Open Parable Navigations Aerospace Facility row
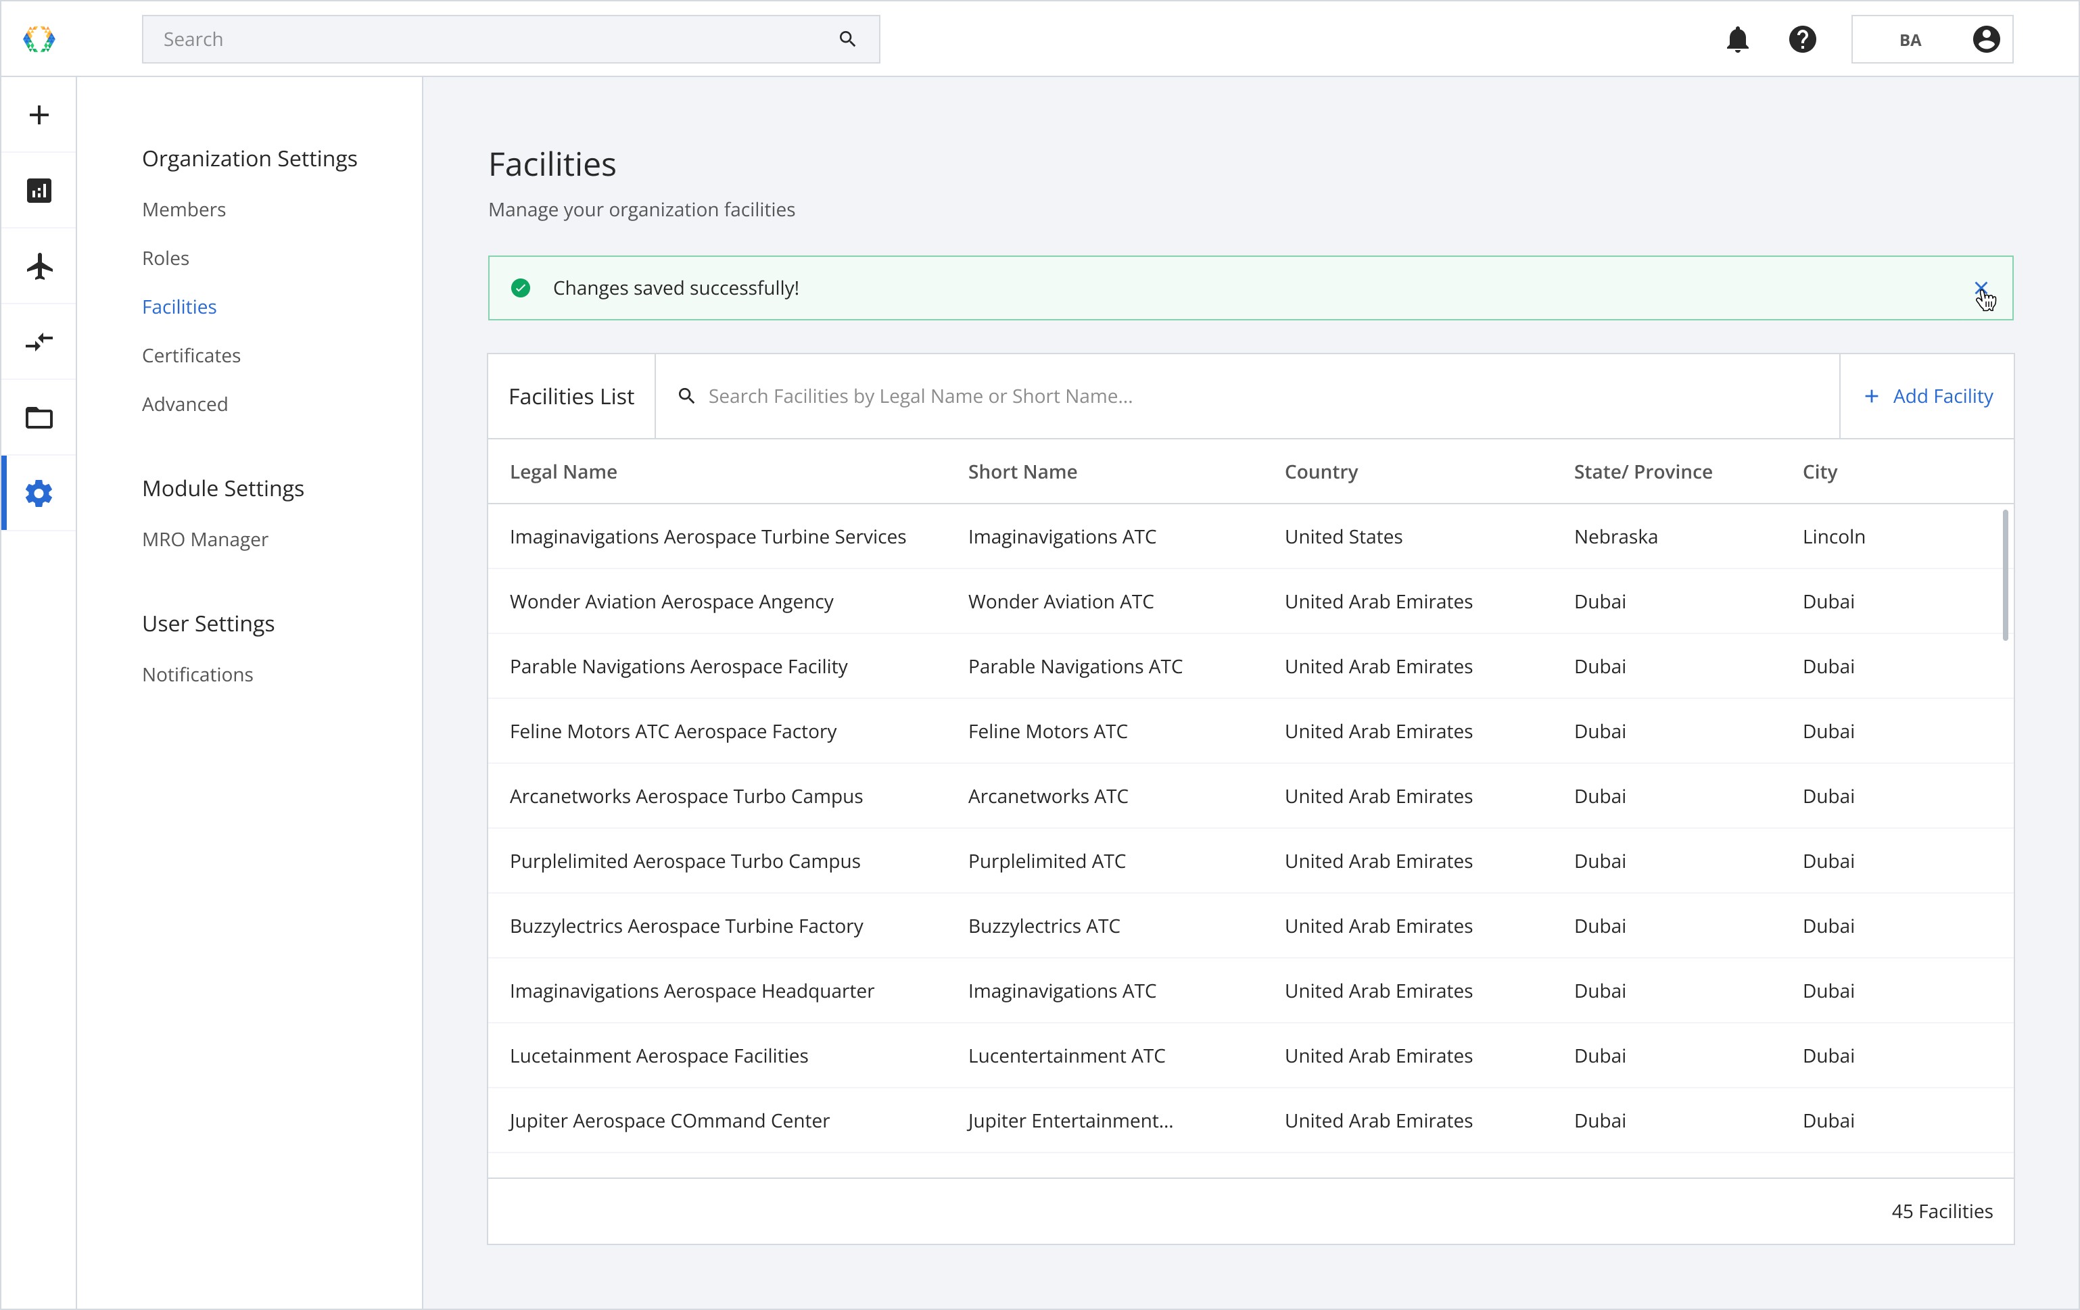Image resolution: width=2080 pixels, height=1310 pixels. (x=1251, y=666)
